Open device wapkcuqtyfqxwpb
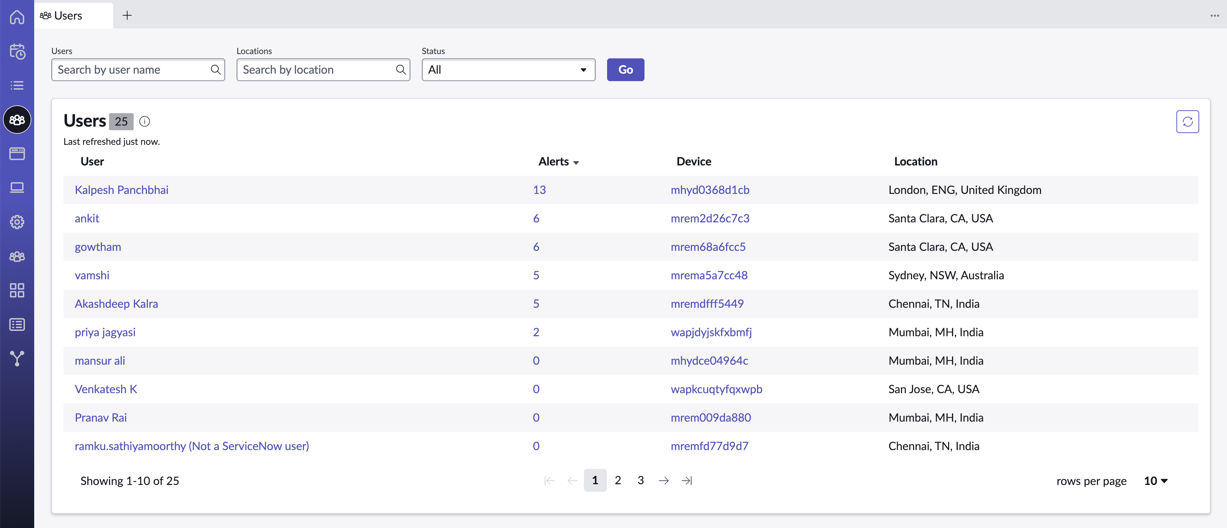This screenshot has width=1227, height=528. tap(716, 390)
